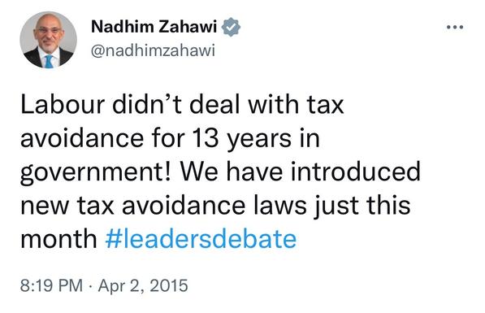Click the Apr 2, 2015 date
Image resolution: width=485 pixels, height=313 pixels.
143,285
